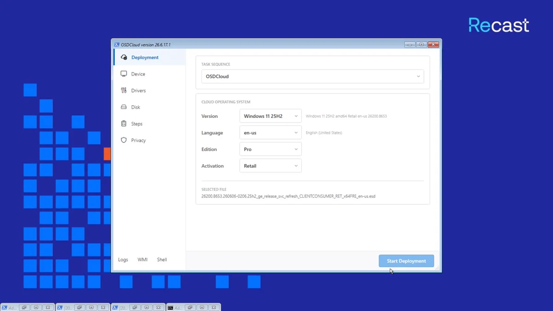Expand the Activation Retail dropdown

point(271,166)
